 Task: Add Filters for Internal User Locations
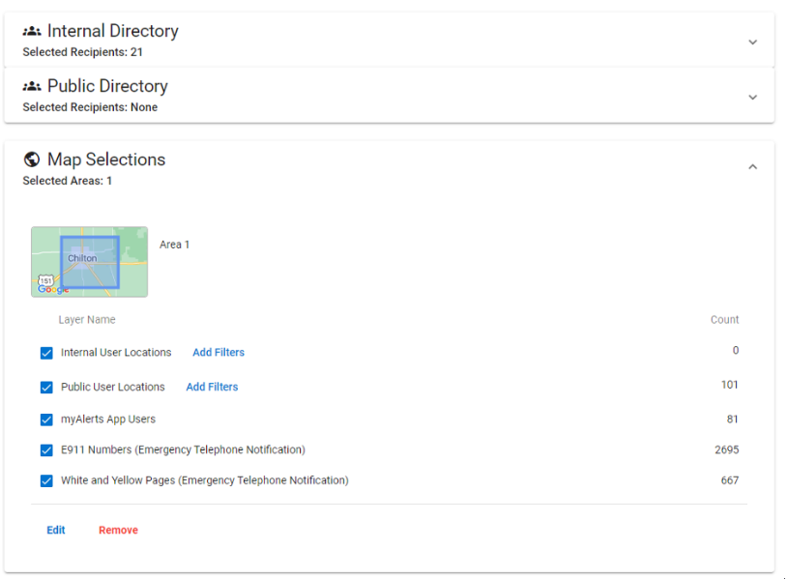[x=219, y=352]
